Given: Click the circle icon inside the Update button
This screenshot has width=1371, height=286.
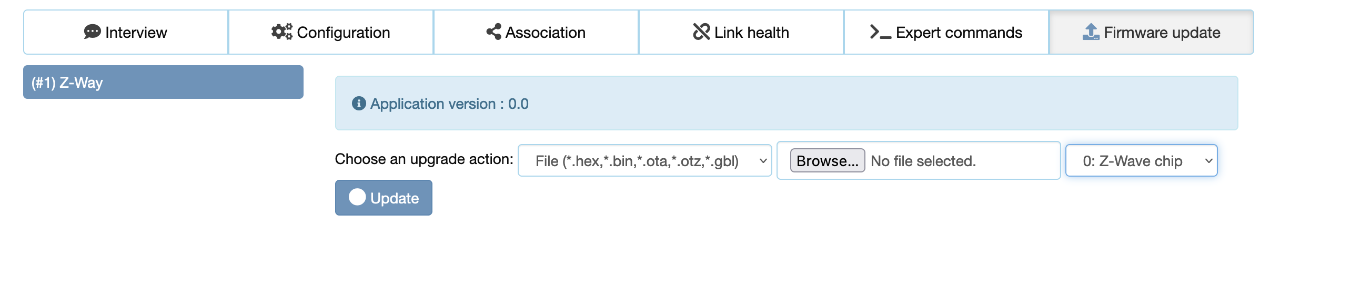Looking at the screenshot, I should coord(357,197).
